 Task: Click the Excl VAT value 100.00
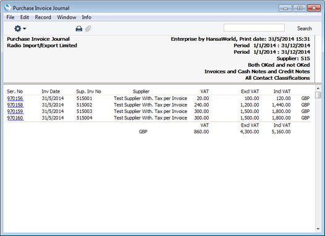coord(251,98)
